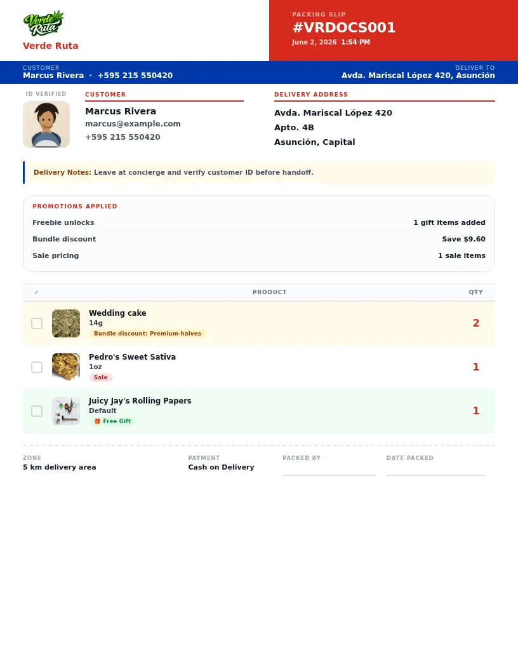This screenshot has width=518, height=671.
Task: Click the 'Freebie unlocks' promotion row label
Action: pyautogui.click(x=63, y=222)
